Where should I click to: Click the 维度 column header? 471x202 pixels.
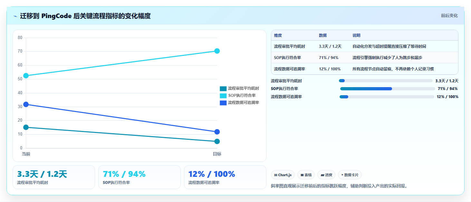[x=278, y=35]
